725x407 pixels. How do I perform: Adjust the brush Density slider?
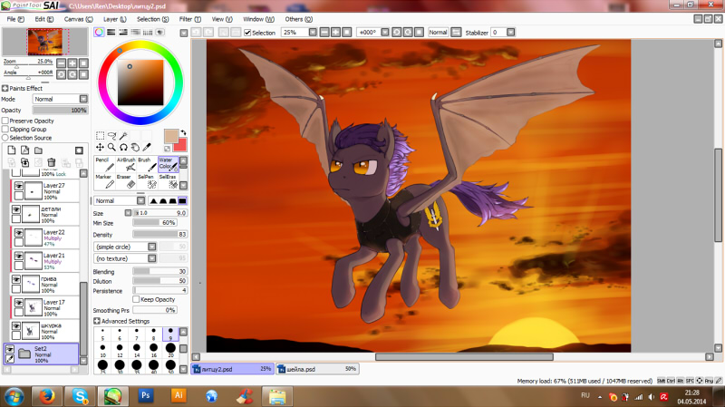coord(160,235)
